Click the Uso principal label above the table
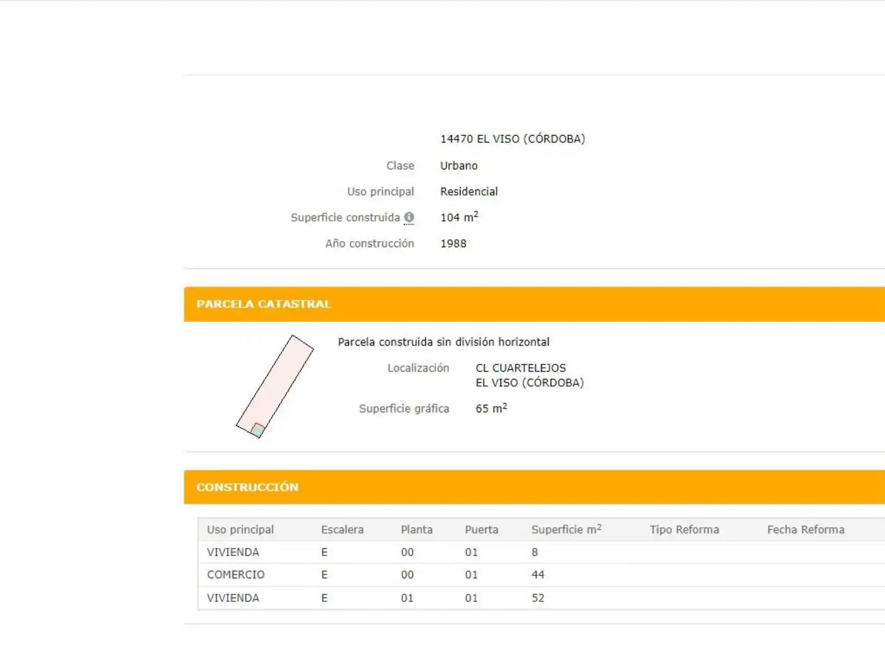The height and width of the screenshot is (664, 885). click(380, 191)
